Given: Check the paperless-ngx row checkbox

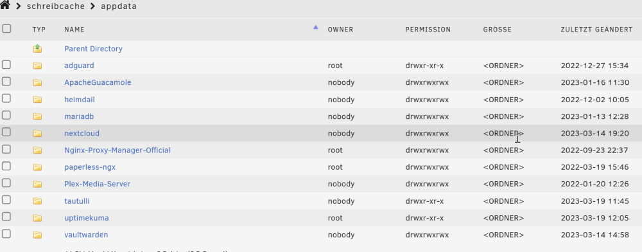Looking at the screenshot, I should [6, 166].
